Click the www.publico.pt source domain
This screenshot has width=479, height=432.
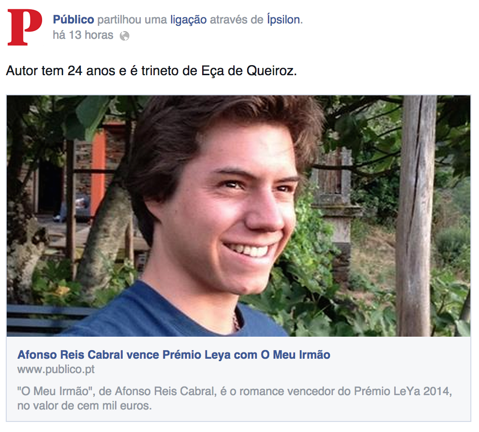pyautogui.click(x=56, y=369)
